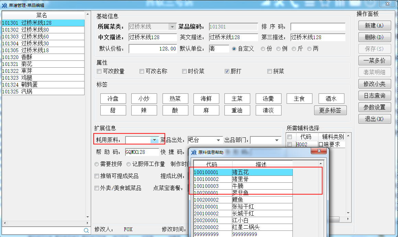Click the 新建(A) button
Screen dimensions: 398x237
pos(374,26)
